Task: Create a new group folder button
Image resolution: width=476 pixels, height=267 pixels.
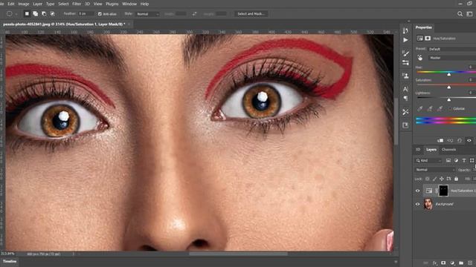Action: tap(461, 263)
